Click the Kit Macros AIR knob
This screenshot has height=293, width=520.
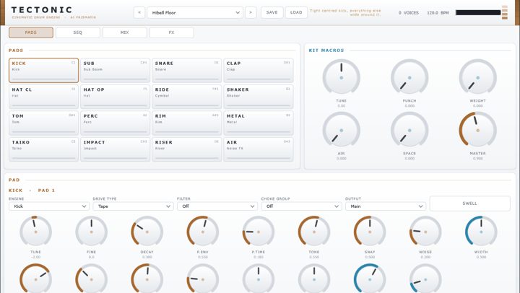tap(341, 130)
